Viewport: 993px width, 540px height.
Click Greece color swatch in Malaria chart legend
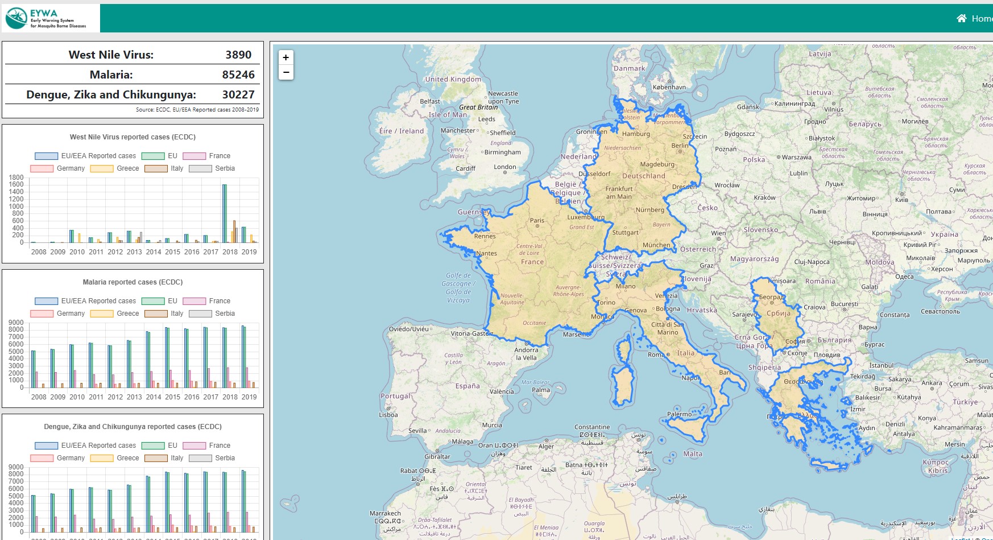tap(102, 314)
